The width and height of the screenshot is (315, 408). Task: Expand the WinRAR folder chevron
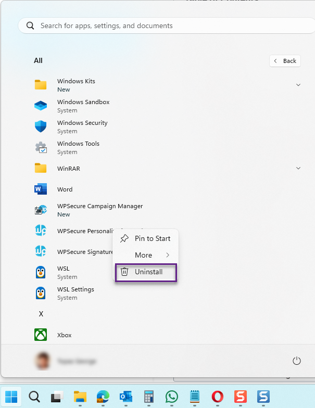[x=298, y=168]
